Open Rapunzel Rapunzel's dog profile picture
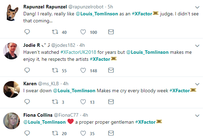 coord(12,13)
